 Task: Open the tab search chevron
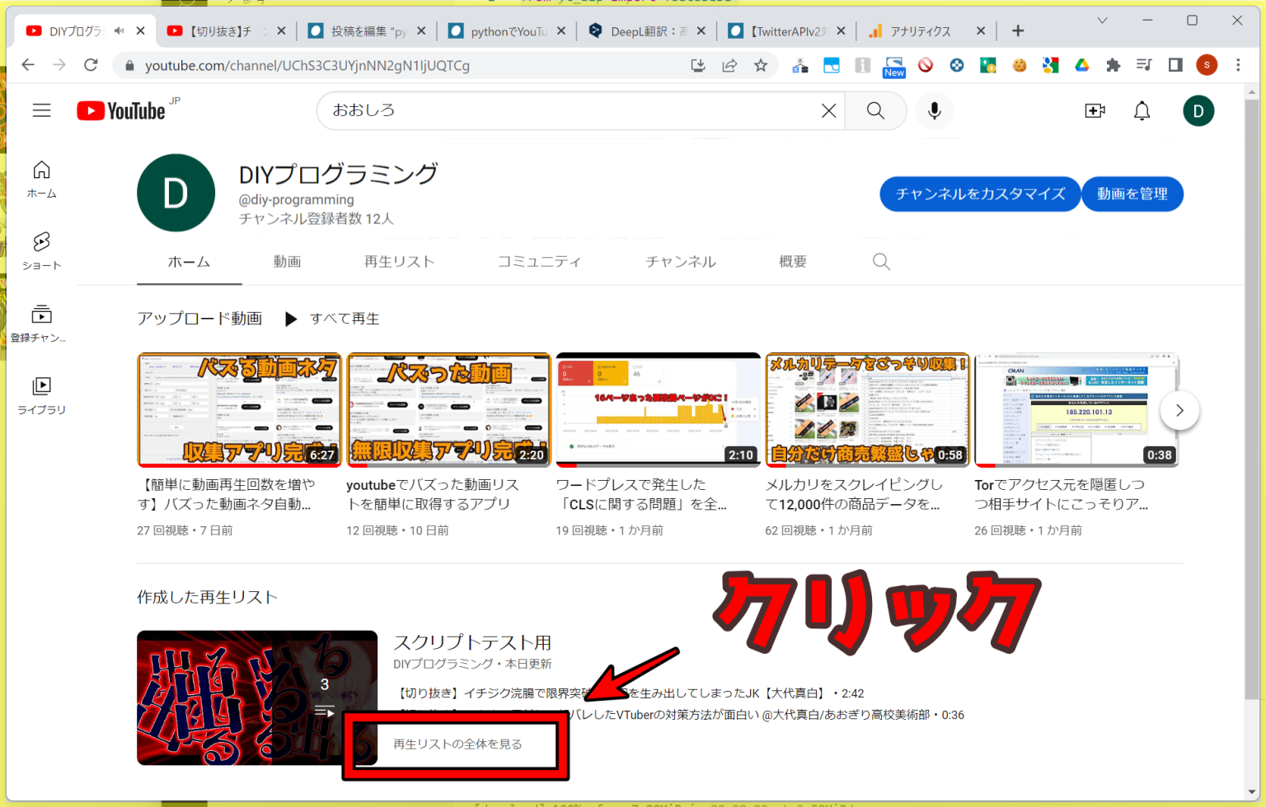coord(1103,21)
